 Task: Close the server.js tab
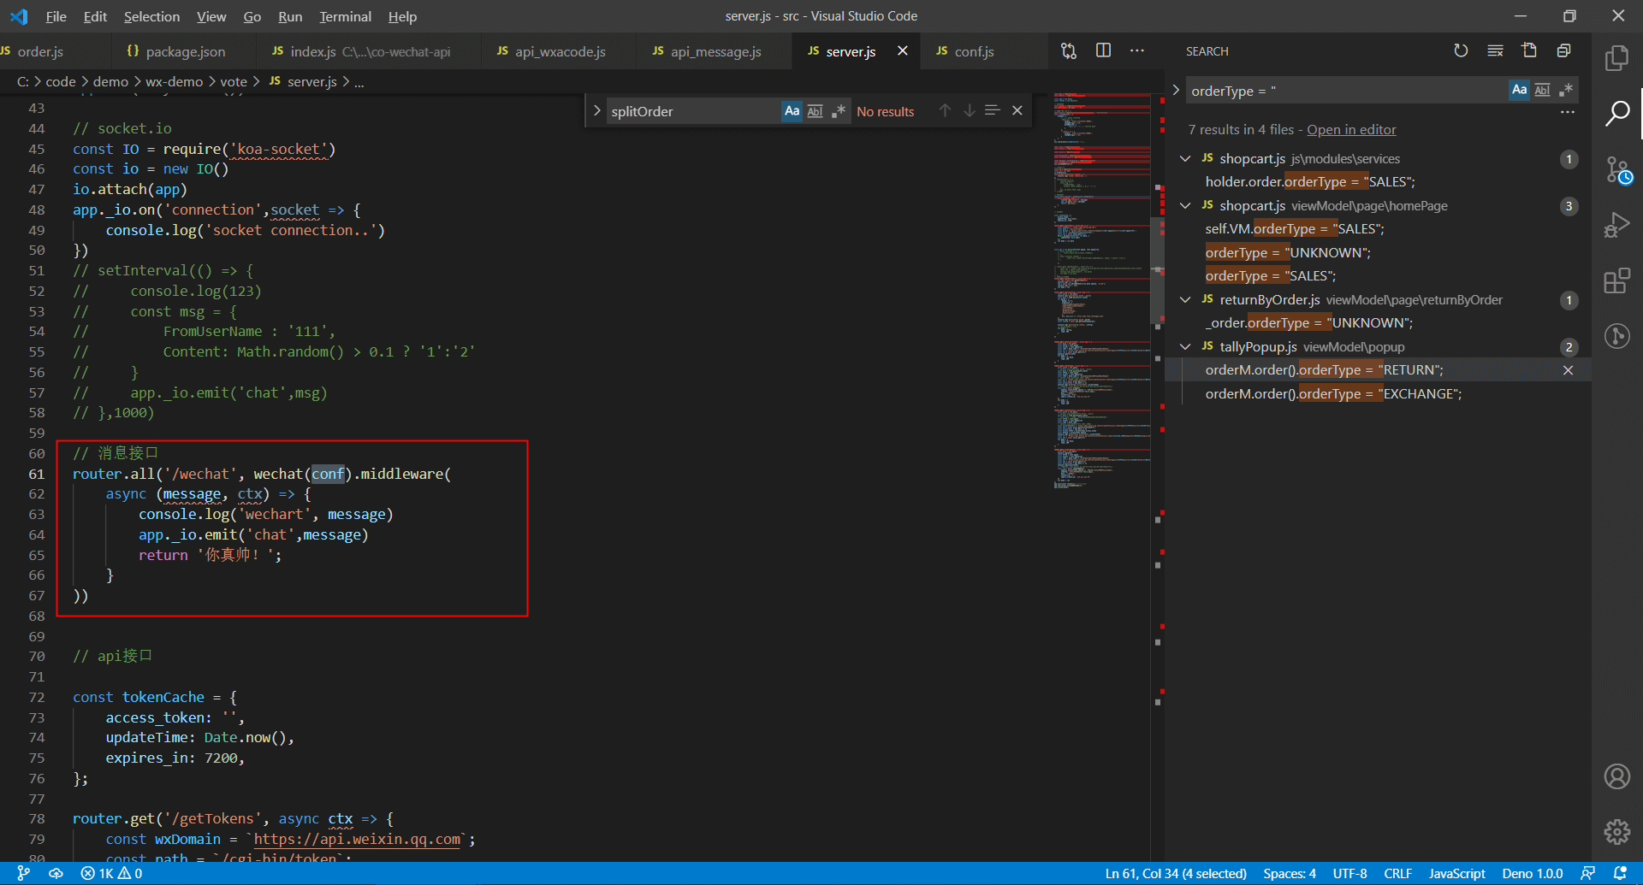click(902, 51)
